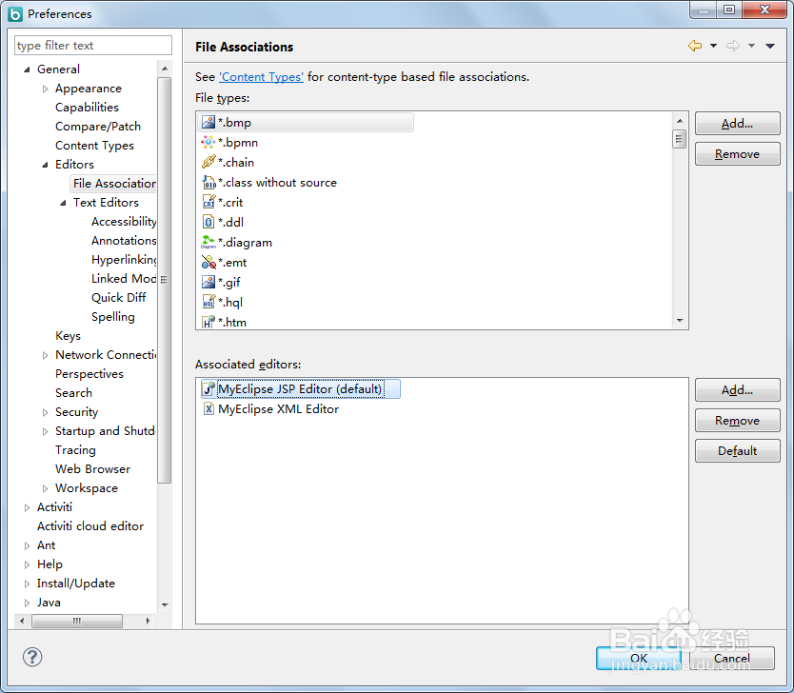This screenshot has height=693, width=794.
Task: Open the help question mark icon
Action: (32, 657)
